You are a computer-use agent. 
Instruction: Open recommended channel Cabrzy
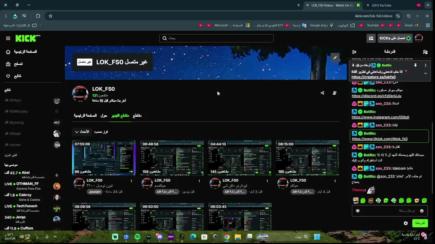[32, 197]
